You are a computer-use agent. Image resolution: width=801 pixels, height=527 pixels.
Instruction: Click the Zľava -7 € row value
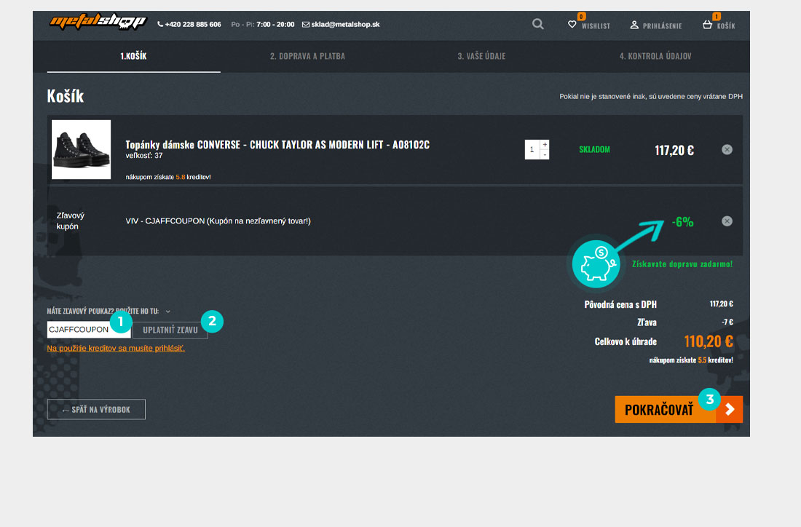[x=727, y=322]
